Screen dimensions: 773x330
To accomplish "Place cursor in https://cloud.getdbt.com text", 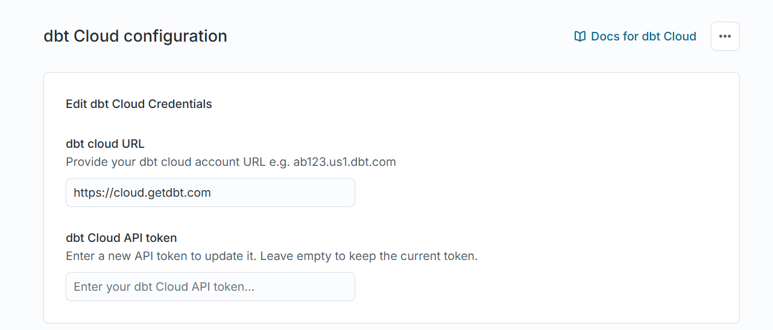I will point(142,192).
